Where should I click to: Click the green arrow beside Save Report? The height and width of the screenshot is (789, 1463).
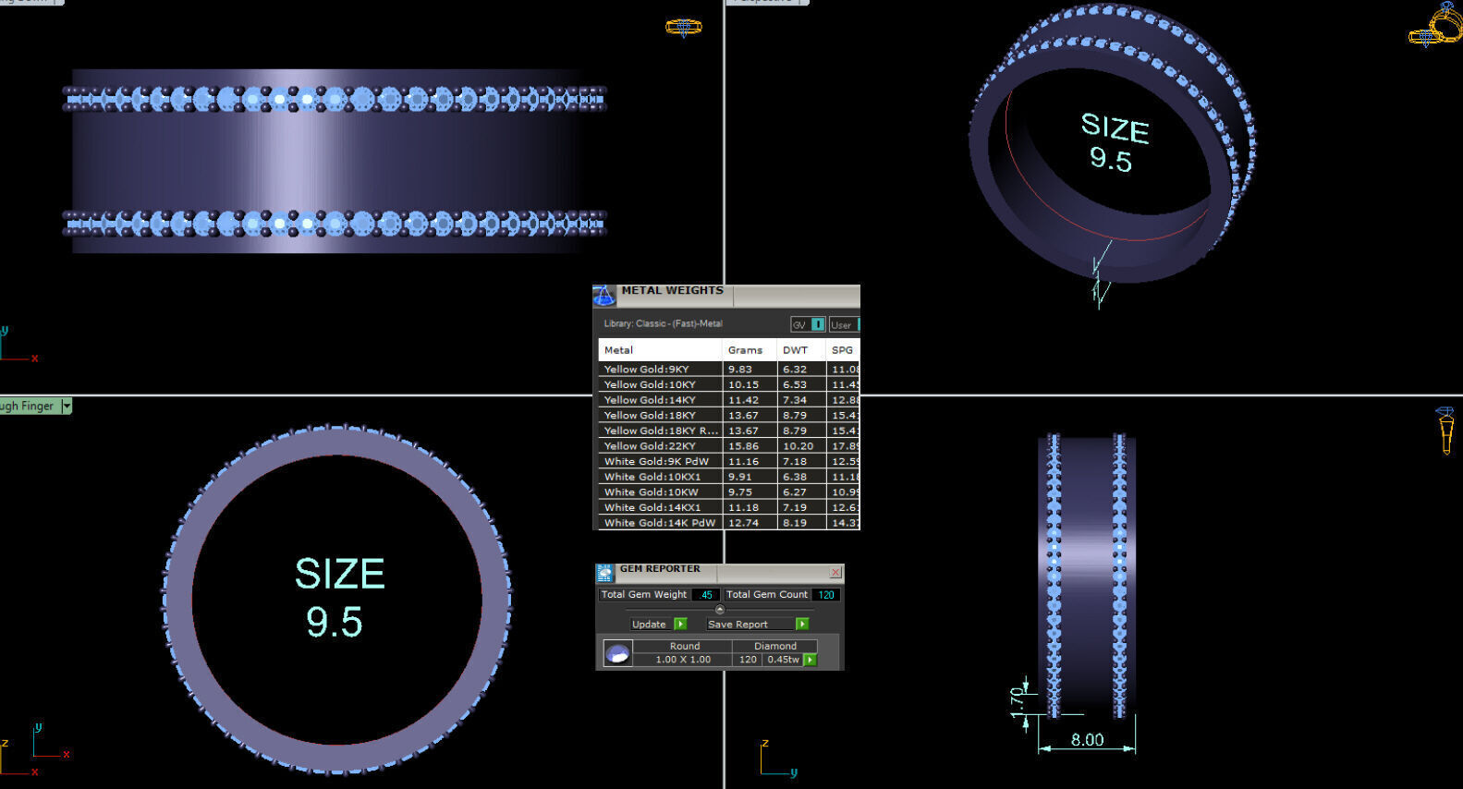pos(802,624)
